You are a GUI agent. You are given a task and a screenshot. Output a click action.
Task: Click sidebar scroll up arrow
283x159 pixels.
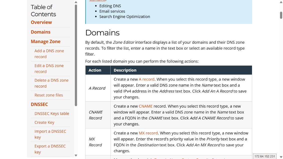tap(76, 2)
